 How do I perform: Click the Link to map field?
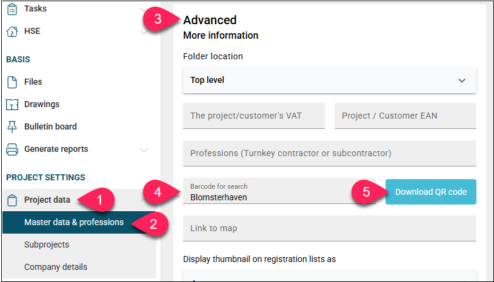tap(330, 228)
